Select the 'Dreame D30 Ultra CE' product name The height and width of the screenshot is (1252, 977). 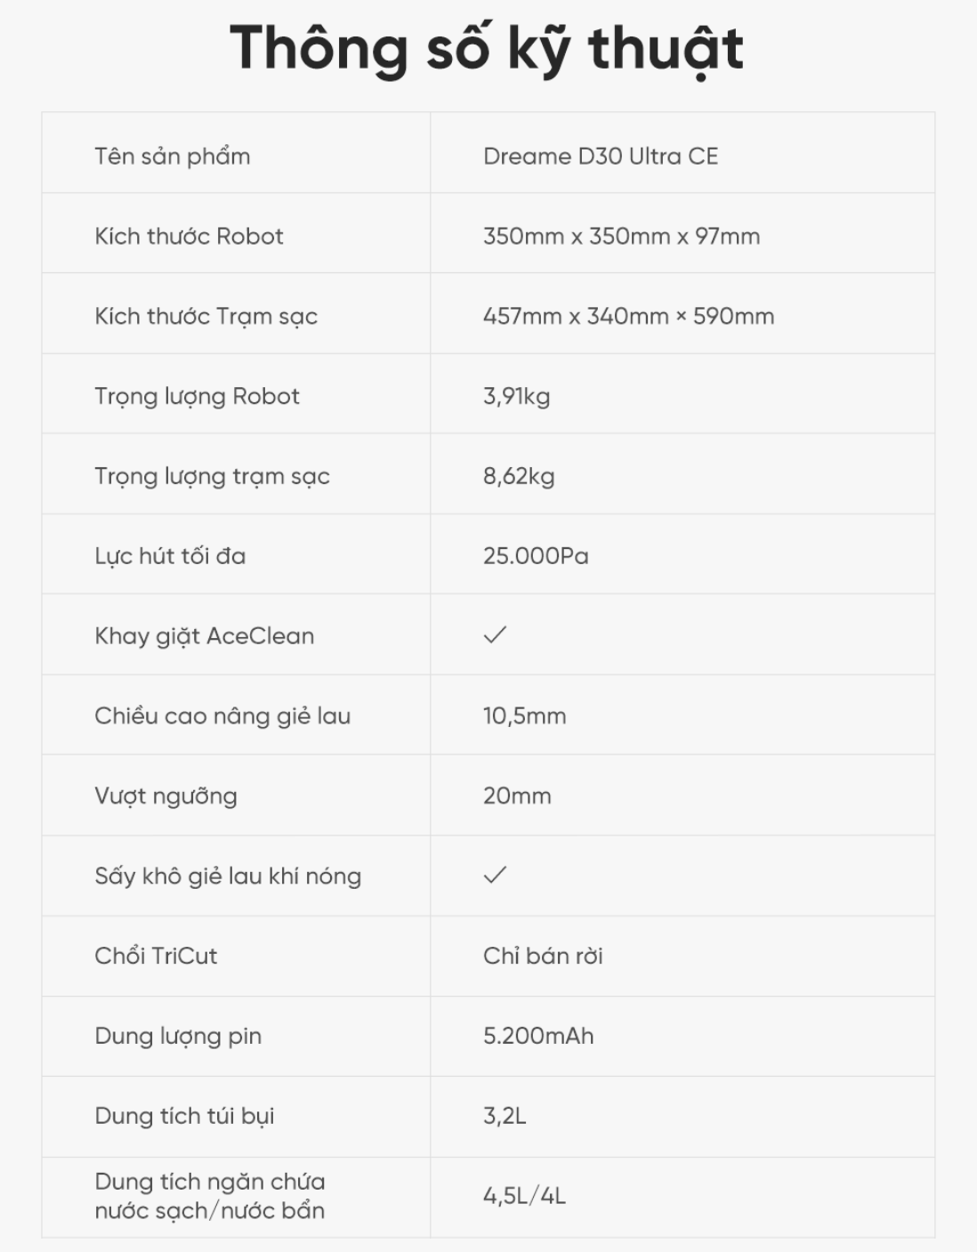coord(601,157)
